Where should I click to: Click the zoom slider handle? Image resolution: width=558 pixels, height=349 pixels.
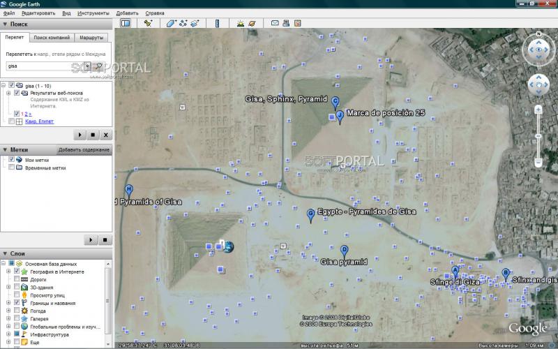click(539, 135)
